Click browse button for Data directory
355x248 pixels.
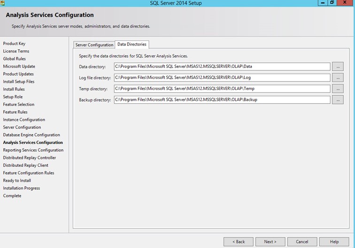click(x=337, y=67)
